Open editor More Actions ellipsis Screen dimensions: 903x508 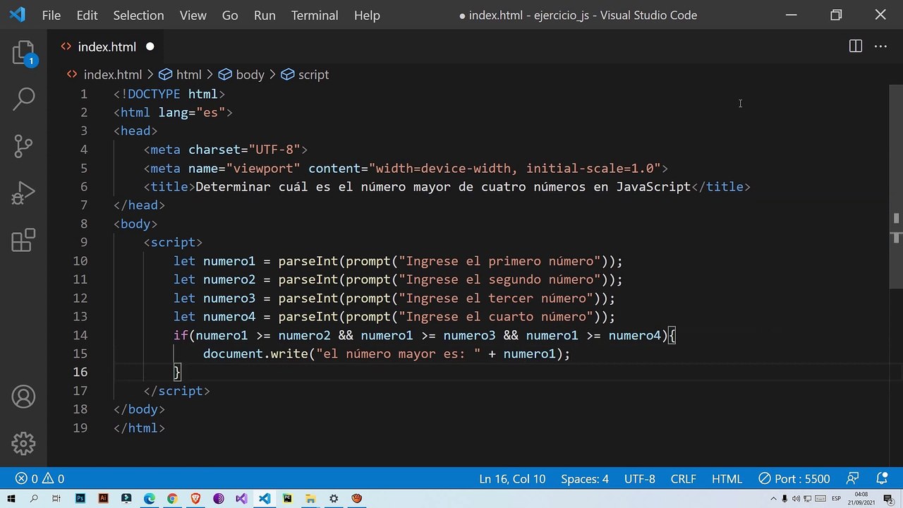880,47
